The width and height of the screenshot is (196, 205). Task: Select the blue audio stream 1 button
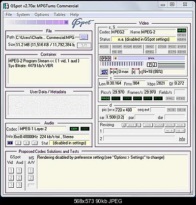10,143
